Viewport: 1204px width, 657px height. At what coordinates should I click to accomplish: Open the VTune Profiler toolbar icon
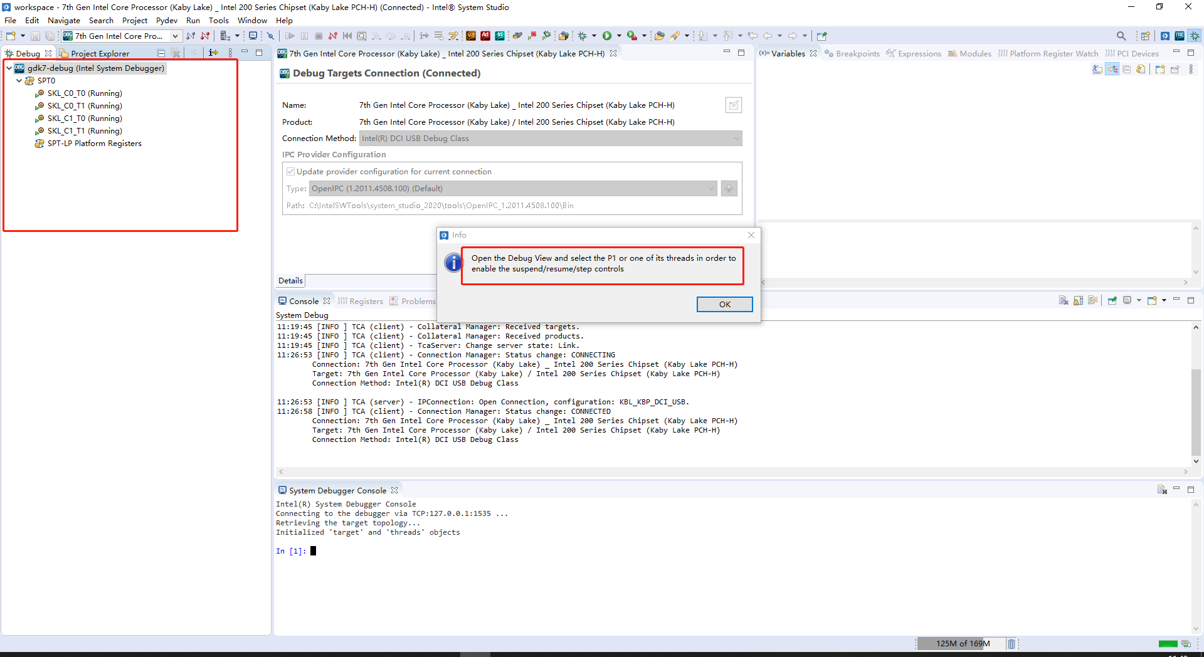click(470, 36)
